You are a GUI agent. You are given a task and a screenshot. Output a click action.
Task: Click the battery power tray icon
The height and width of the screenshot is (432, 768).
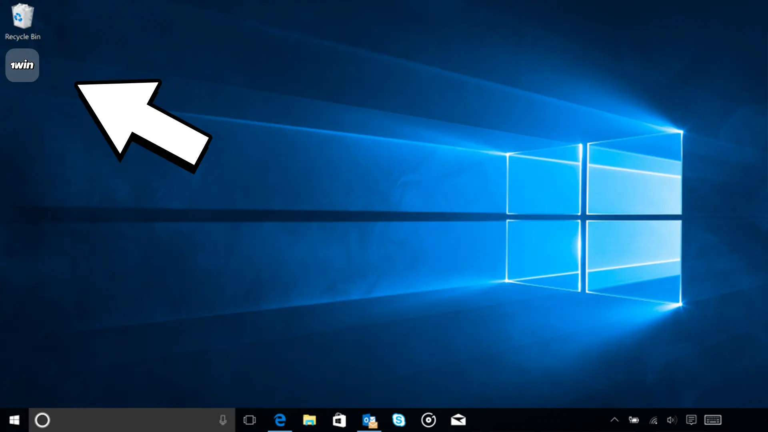point(634,420)
